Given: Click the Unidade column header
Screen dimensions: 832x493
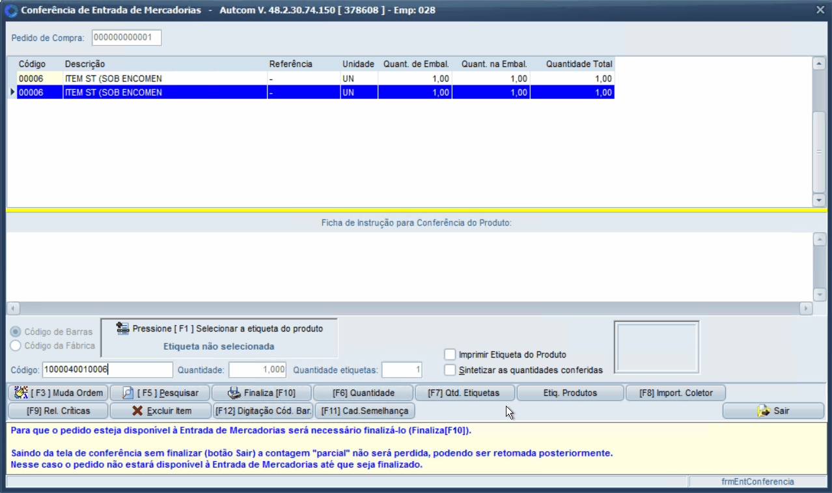Looking at the screenshot, I should point(359,64).
